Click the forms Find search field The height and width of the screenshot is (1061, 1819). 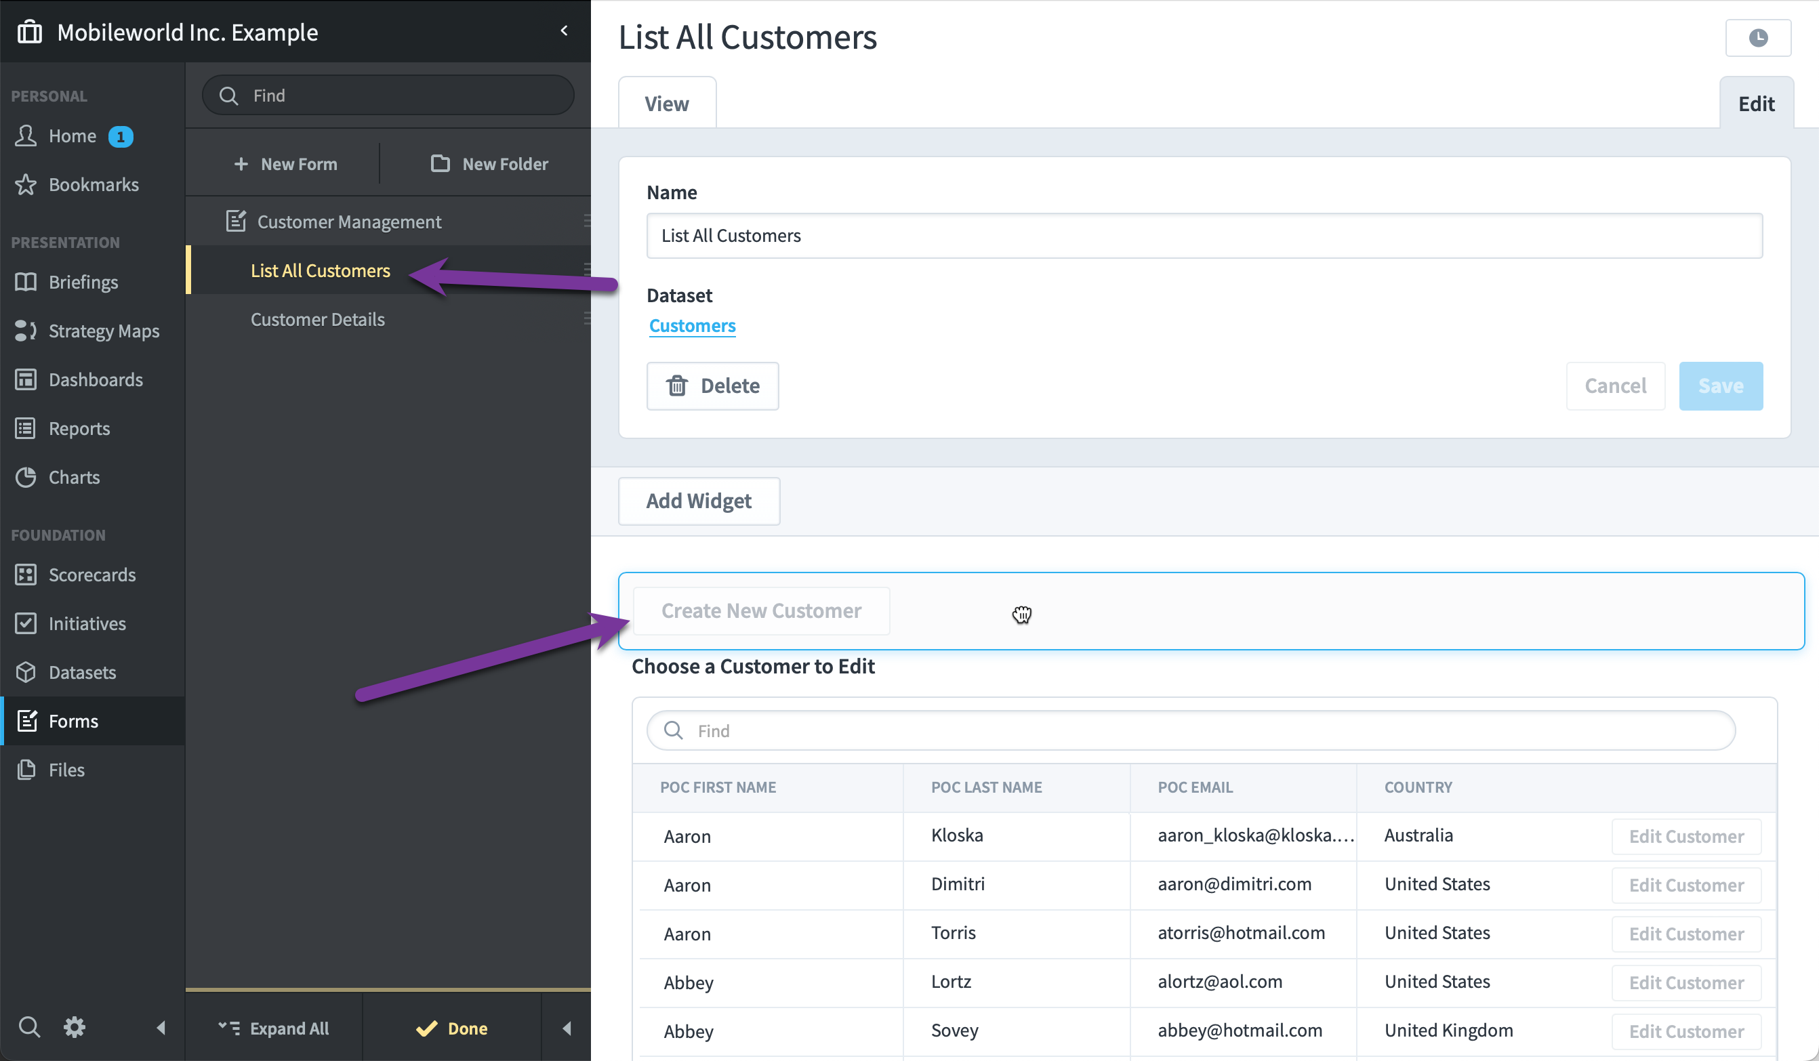point(388,96)
